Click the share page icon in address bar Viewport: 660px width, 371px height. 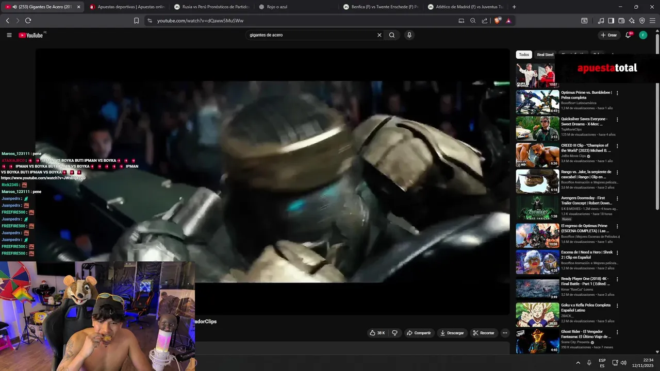click(x=485, y=21)
